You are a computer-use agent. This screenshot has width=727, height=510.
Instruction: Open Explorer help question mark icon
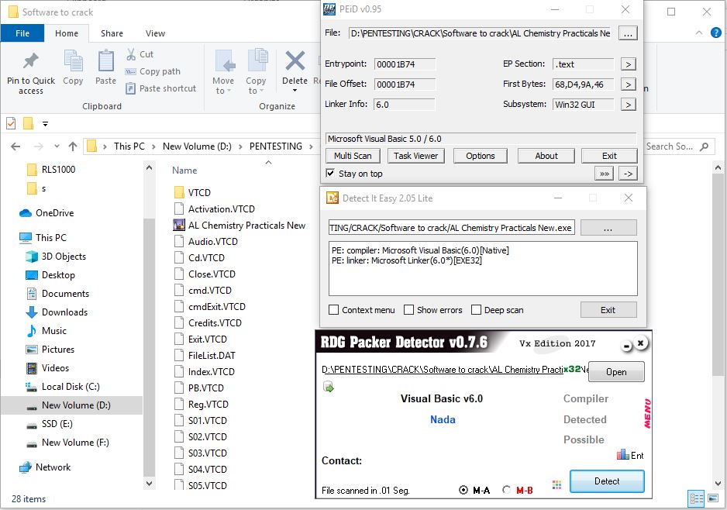pos(716,33)
